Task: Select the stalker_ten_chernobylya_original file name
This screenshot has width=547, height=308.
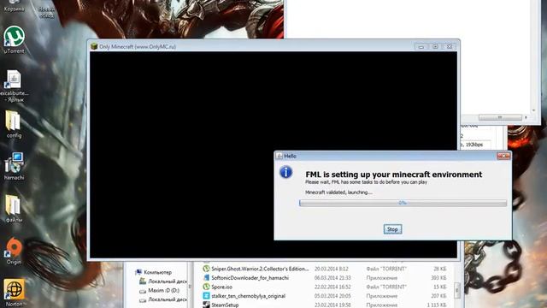Action: (x=248, y=296)
